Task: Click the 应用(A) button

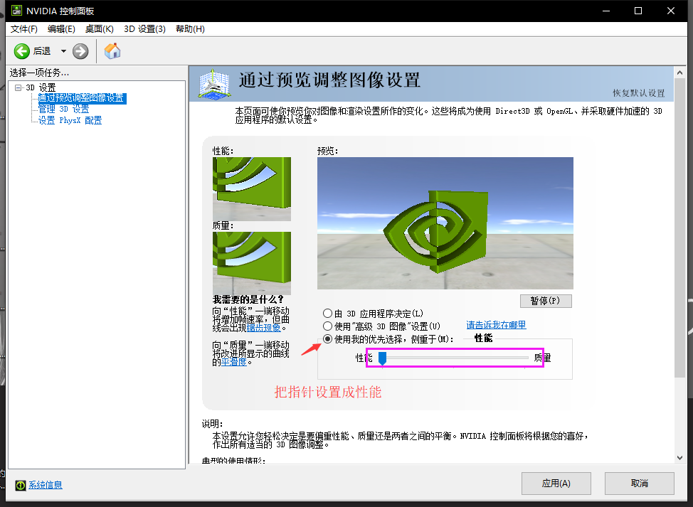Action: tap(556, 484)
